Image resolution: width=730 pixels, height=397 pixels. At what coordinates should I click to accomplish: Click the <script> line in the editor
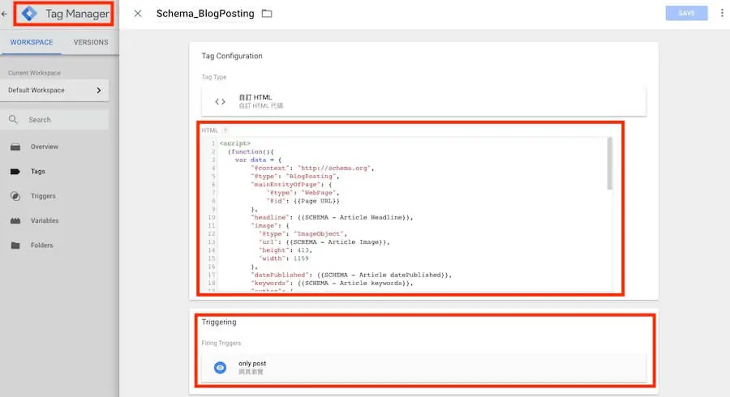click(x=235, y=143)
